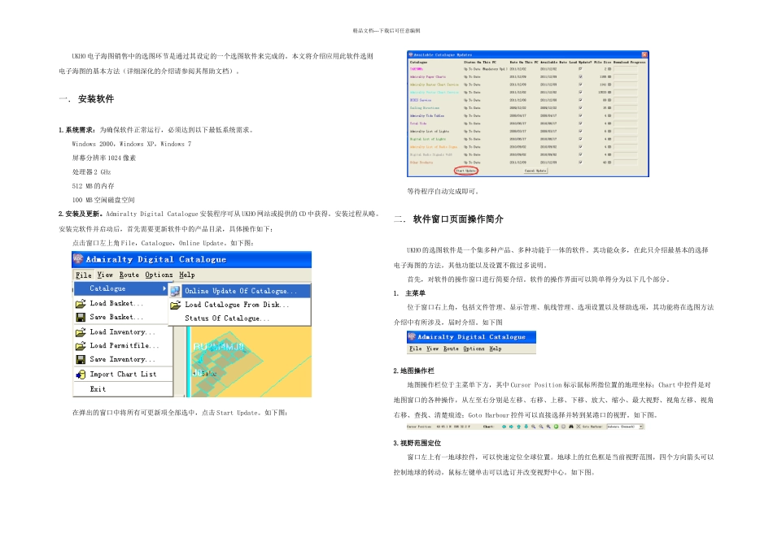
Task: Click the Cancel Update button
Action: pos(535,171)
